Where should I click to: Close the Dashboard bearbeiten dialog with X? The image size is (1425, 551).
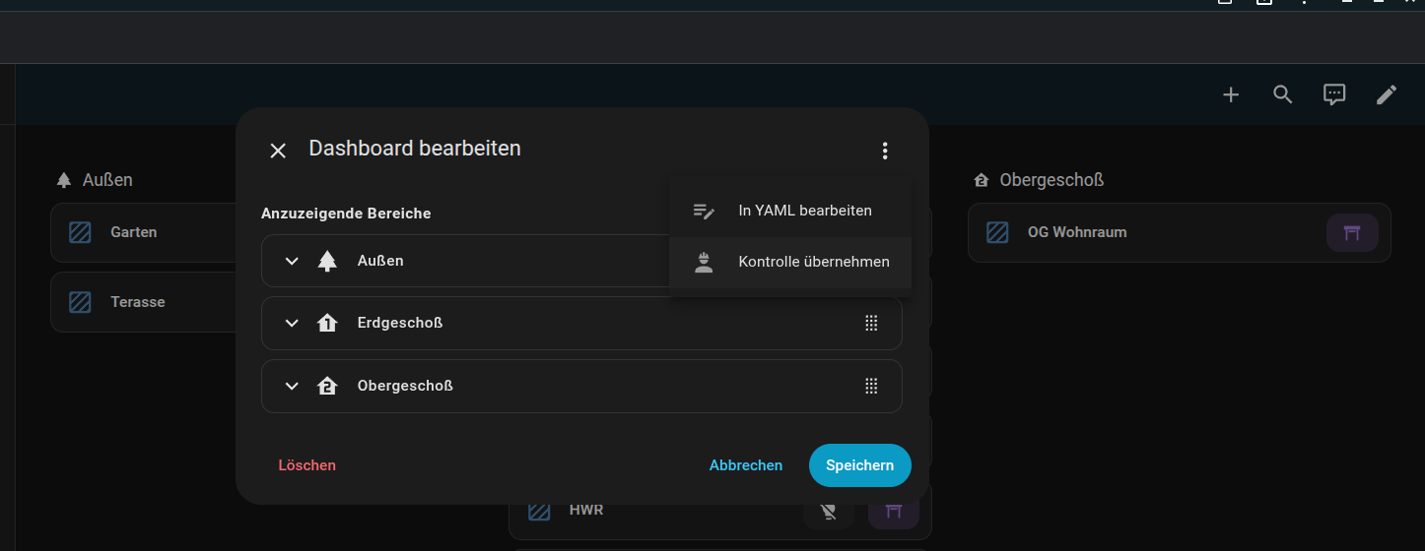pos(278,151)
